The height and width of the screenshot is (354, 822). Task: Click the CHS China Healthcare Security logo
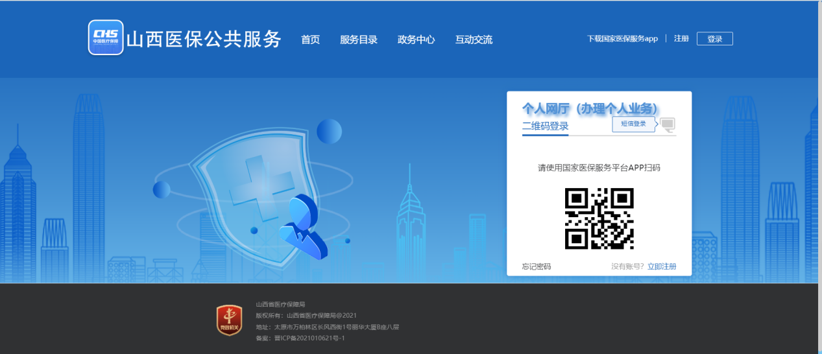(x=106, y=38)
